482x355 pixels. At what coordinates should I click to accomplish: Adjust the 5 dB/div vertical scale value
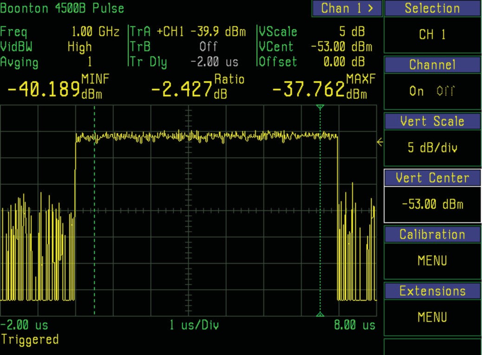tap(432, 148)
